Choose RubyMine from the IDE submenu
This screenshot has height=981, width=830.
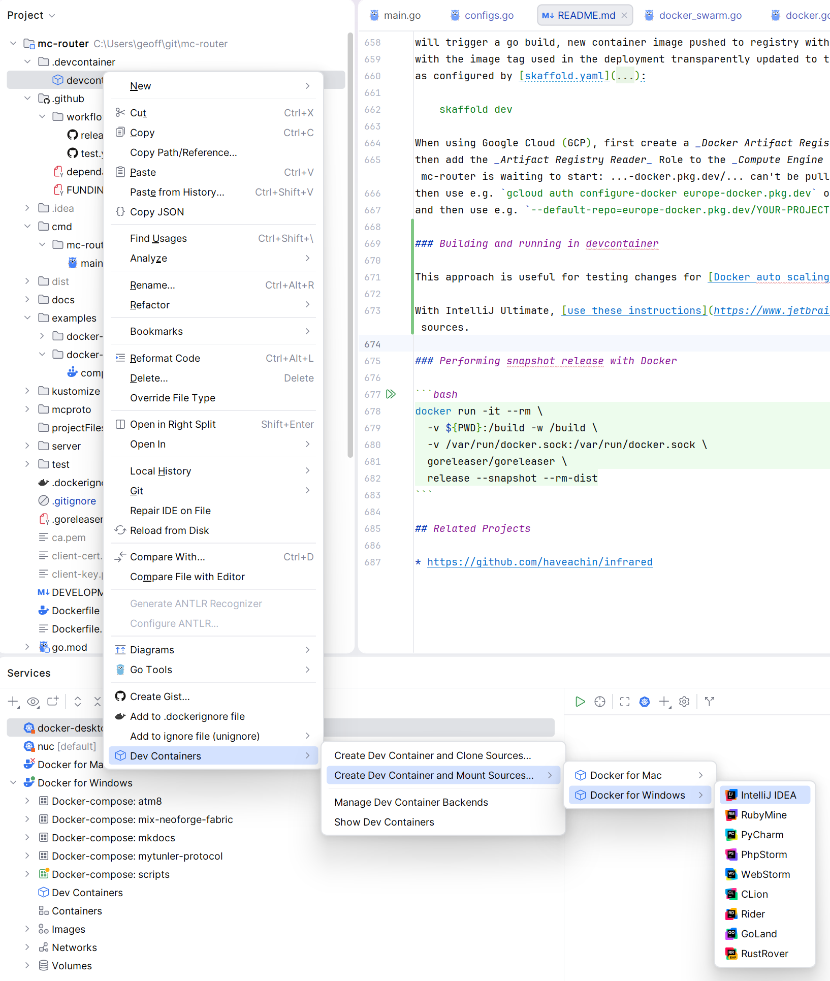coord(764,815)
